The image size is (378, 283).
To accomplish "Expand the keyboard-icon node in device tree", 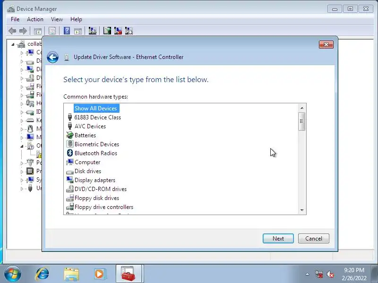I will (x=22, y=121).
